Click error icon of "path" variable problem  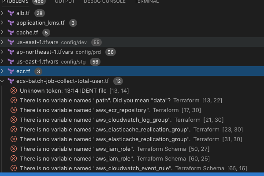coord(14,101)
